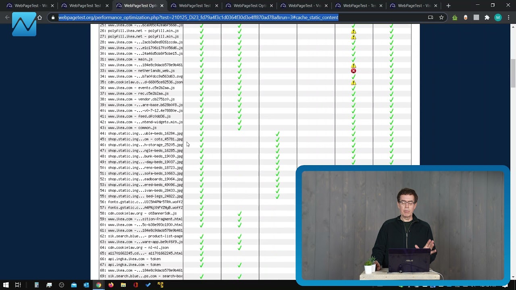516x290 pixels.
Task: Click the presenter webcam video overlay
Action: (x=403, y=225)
